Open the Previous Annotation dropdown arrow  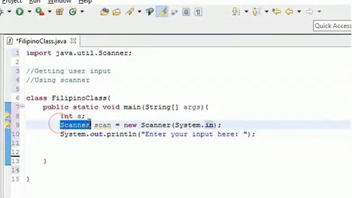coord(266,11)
